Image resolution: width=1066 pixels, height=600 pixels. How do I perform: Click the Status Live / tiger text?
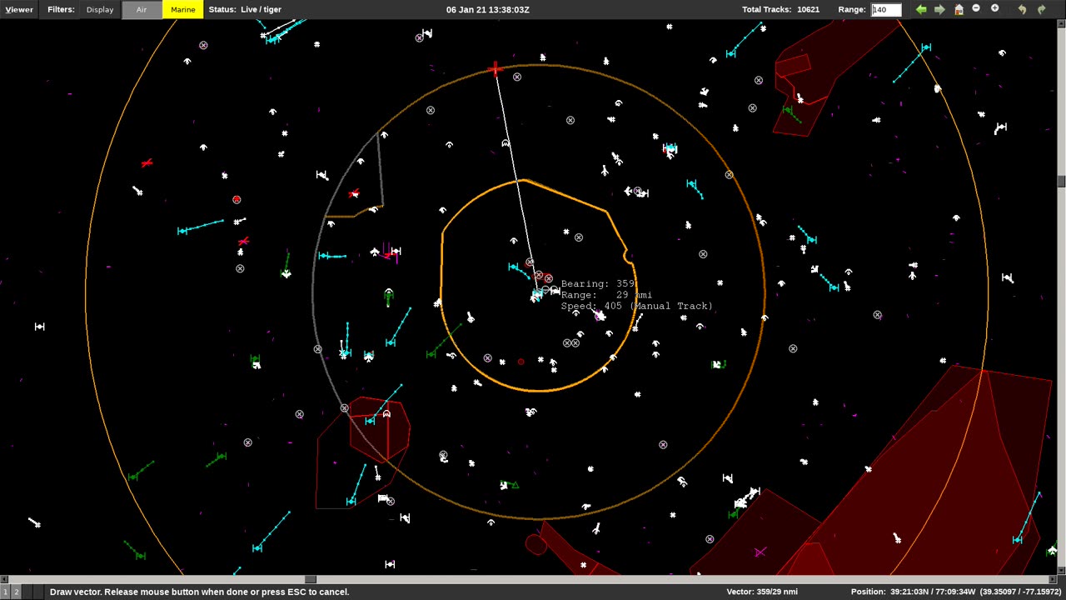[245, 9]
